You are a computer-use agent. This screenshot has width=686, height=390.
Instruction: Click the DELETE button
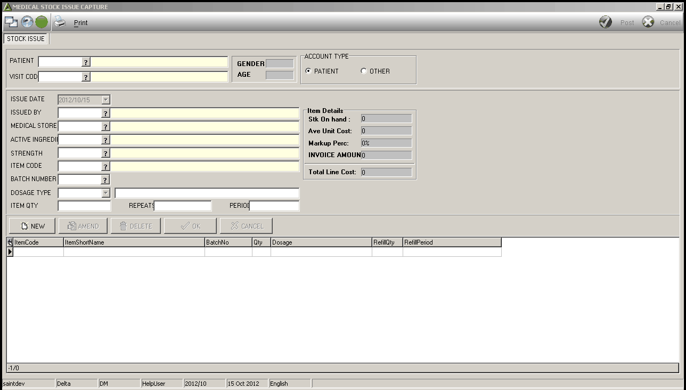point(135,226)
